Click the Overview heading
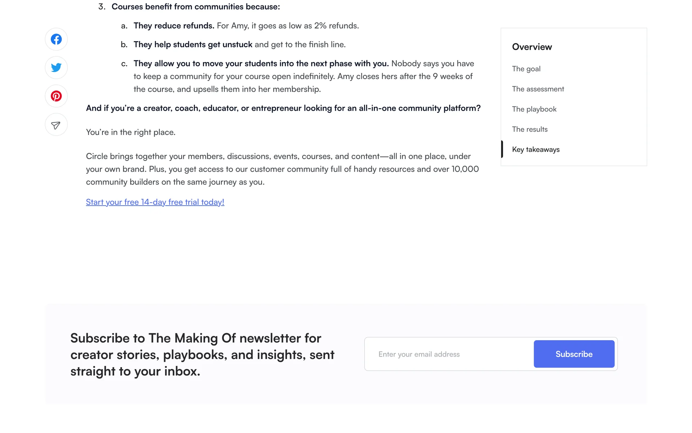692x433 pixels. 532,47
